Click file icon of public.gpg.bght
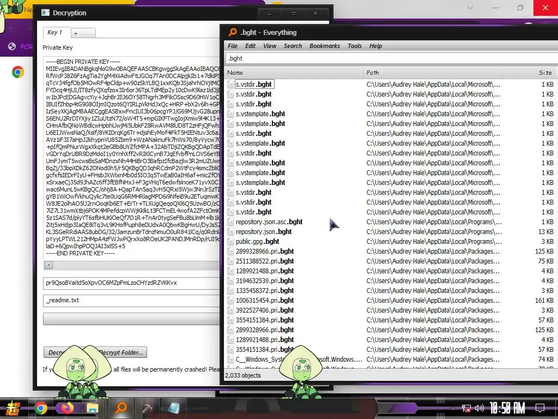 (x=231, y=242)
